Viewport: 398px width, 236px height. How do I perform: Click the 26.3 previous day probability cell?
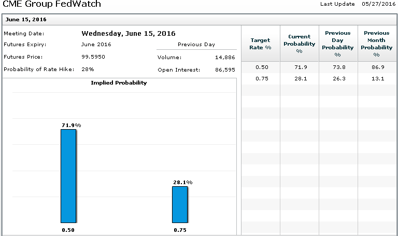coord(337,79)
